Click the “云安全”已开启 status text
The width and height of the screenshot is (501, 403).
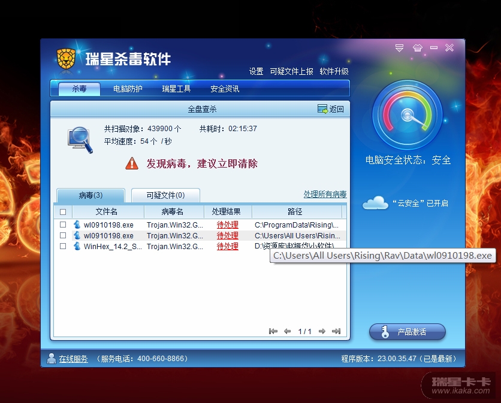421,203
